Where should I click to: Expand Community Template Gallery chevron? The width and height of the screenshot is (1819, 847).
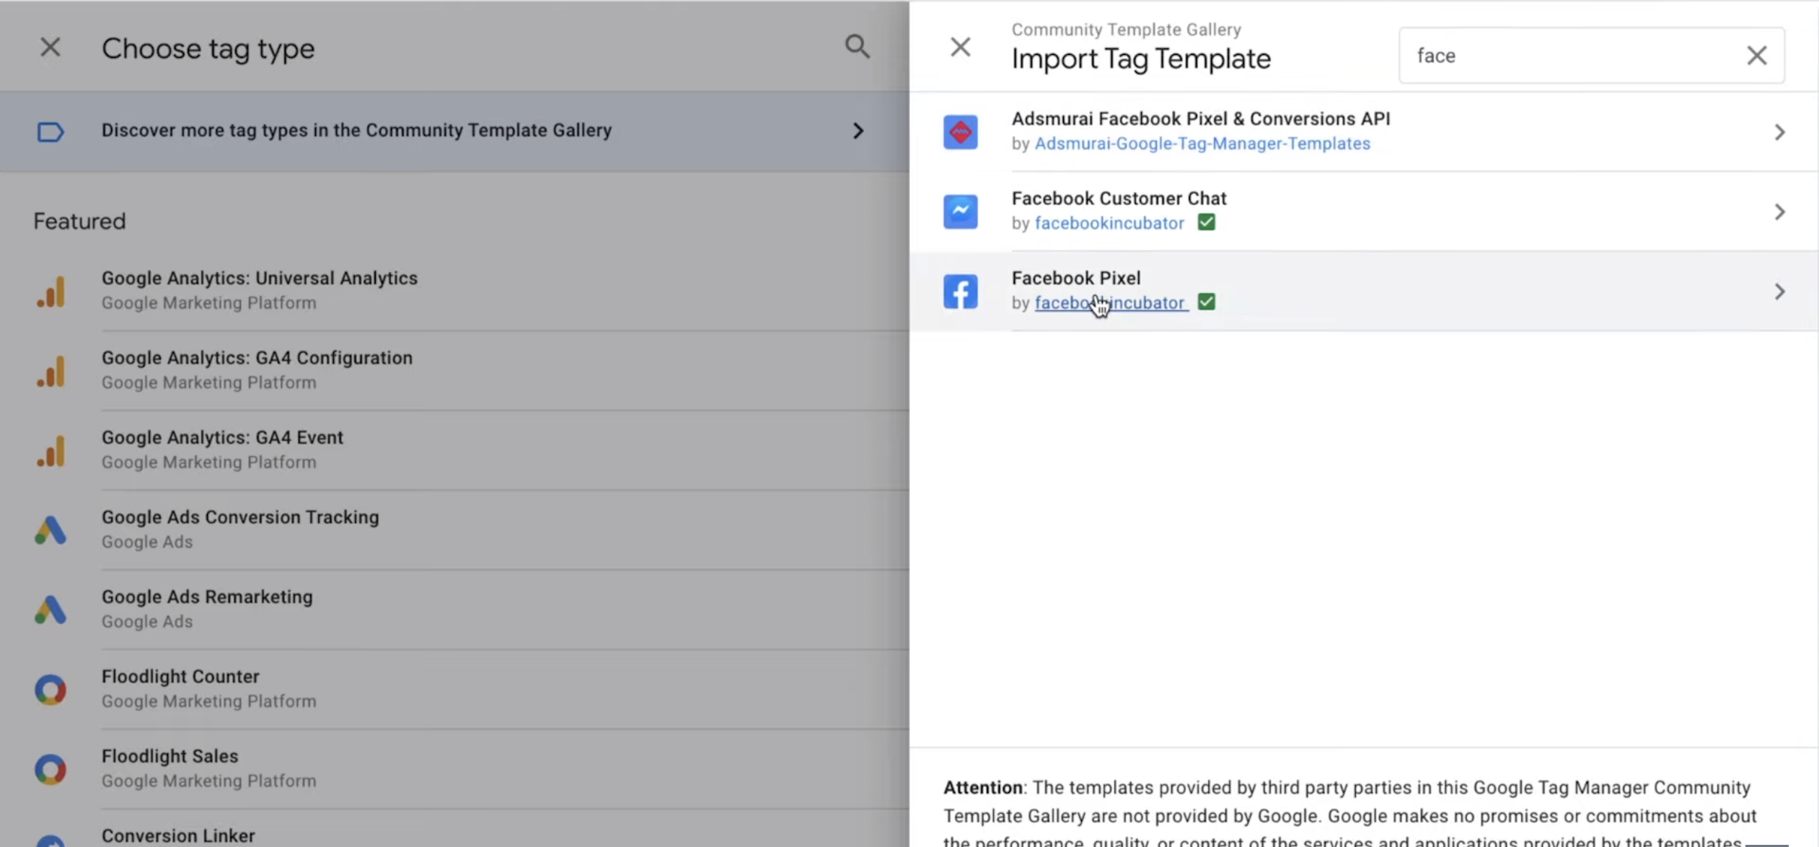858,131
